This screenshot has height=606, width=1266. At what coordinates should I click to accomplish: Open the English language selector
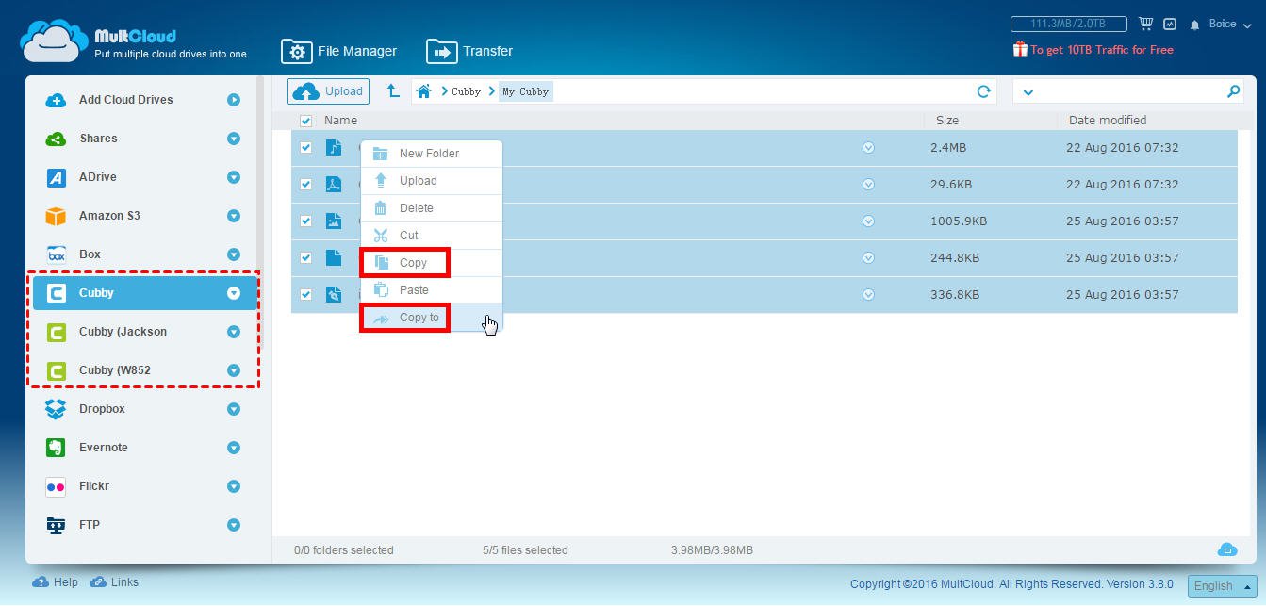(1222, 586)
